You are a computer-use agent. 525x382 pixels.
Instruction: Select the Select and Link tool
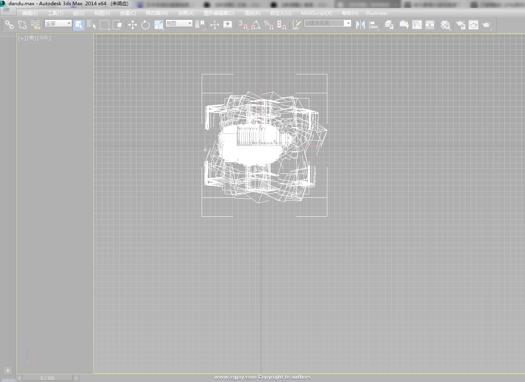9,25
